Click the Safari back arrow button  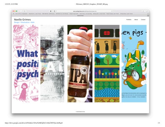[19, 11]
